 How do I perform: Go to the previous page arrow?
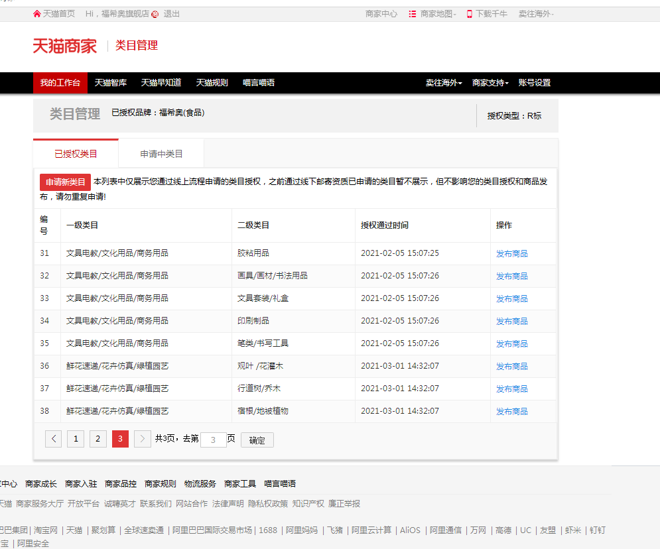(x=54, y=439)
